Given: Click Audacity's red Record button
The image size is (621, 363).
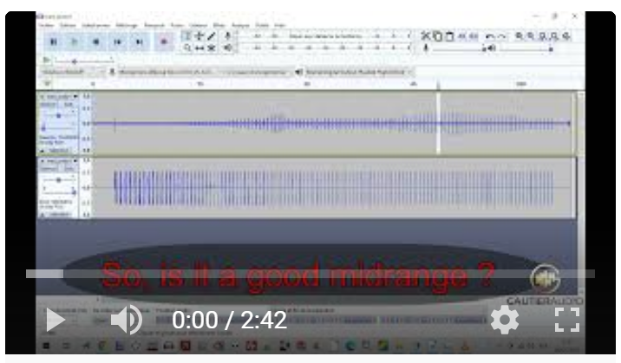Looking at the screenshot, I should [x=164, y=42].
